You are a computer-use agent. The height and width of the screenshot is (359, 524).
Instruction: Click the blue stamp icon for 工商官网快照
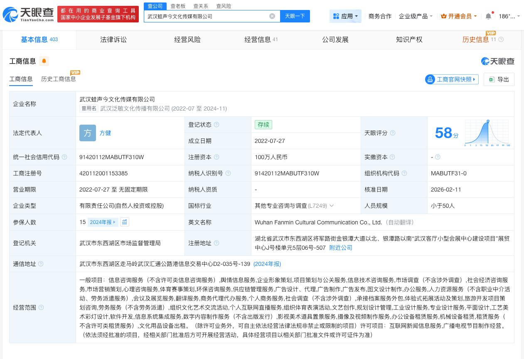[430, 79]
